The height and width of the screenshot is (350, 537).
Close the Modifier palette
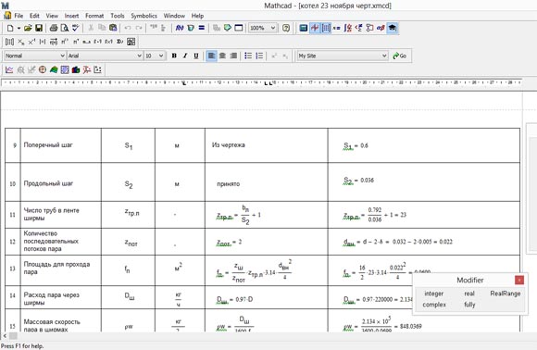tap(519, 281)
